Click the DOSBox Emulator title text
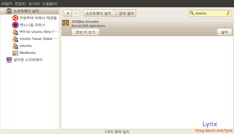This screenshot has width=234, height=134. point(86,21)
